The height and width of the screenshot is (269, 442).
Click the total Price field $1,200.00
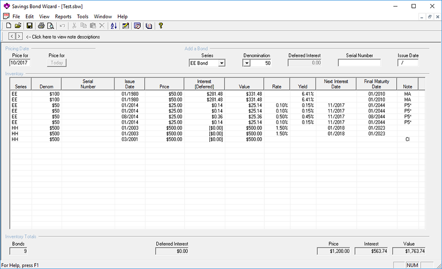point(333,251)
